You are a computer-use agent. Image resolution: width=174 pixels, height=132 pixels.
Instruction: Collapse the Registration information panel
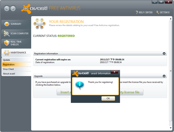point(164,53)
